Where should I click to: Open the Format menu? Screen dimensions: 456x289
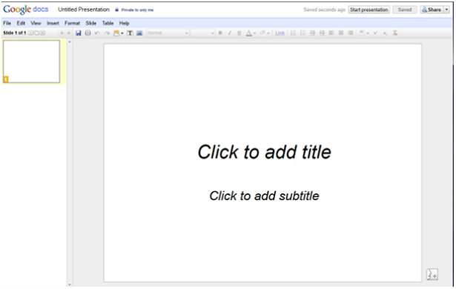pos(72,23)
